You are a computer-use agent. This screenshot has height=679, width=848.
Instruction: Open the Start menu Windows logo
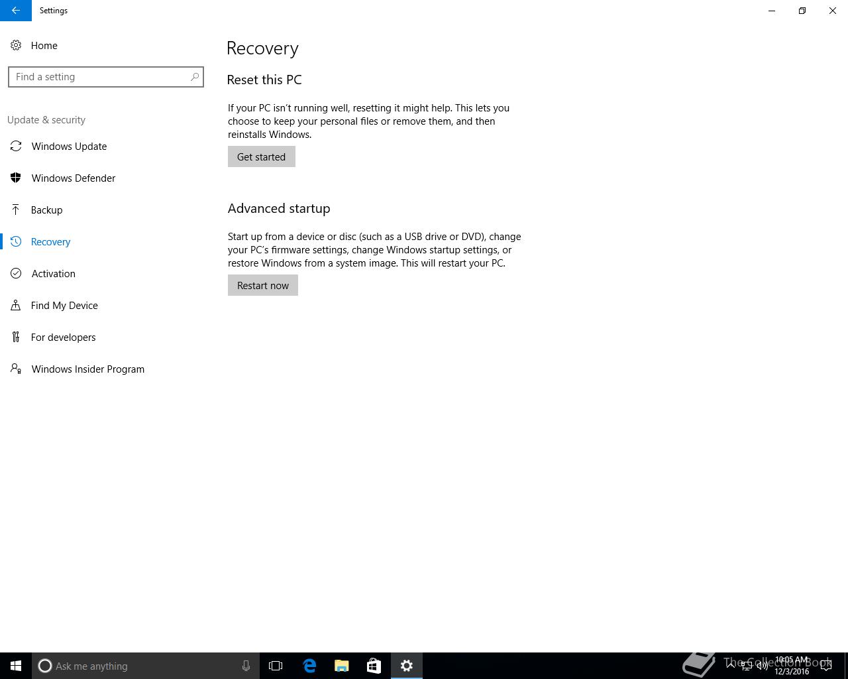(16, 666)
